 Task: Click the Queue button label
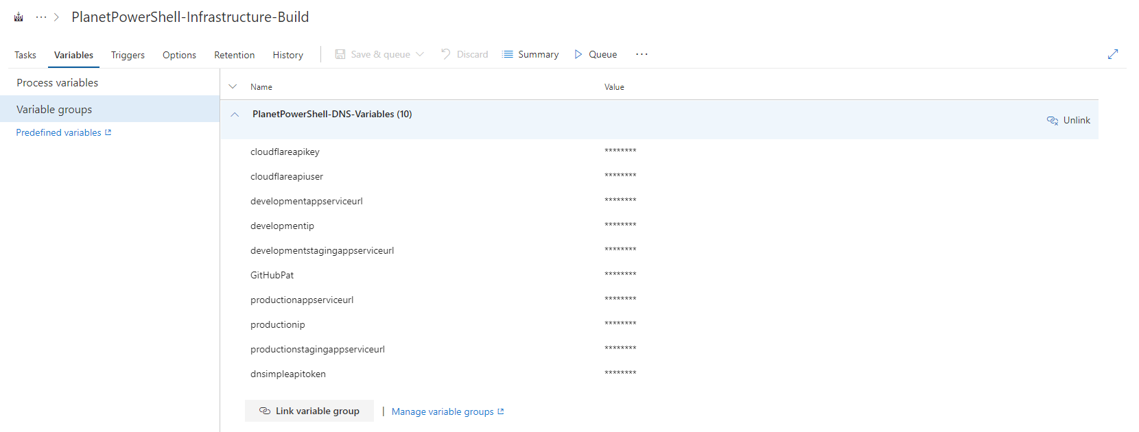[x=602, y=54]
